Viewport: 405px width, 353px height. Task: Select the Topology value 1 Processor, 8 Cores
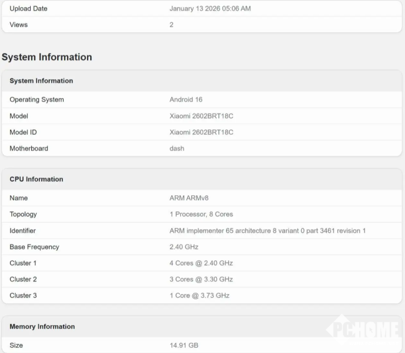point(201,214)
